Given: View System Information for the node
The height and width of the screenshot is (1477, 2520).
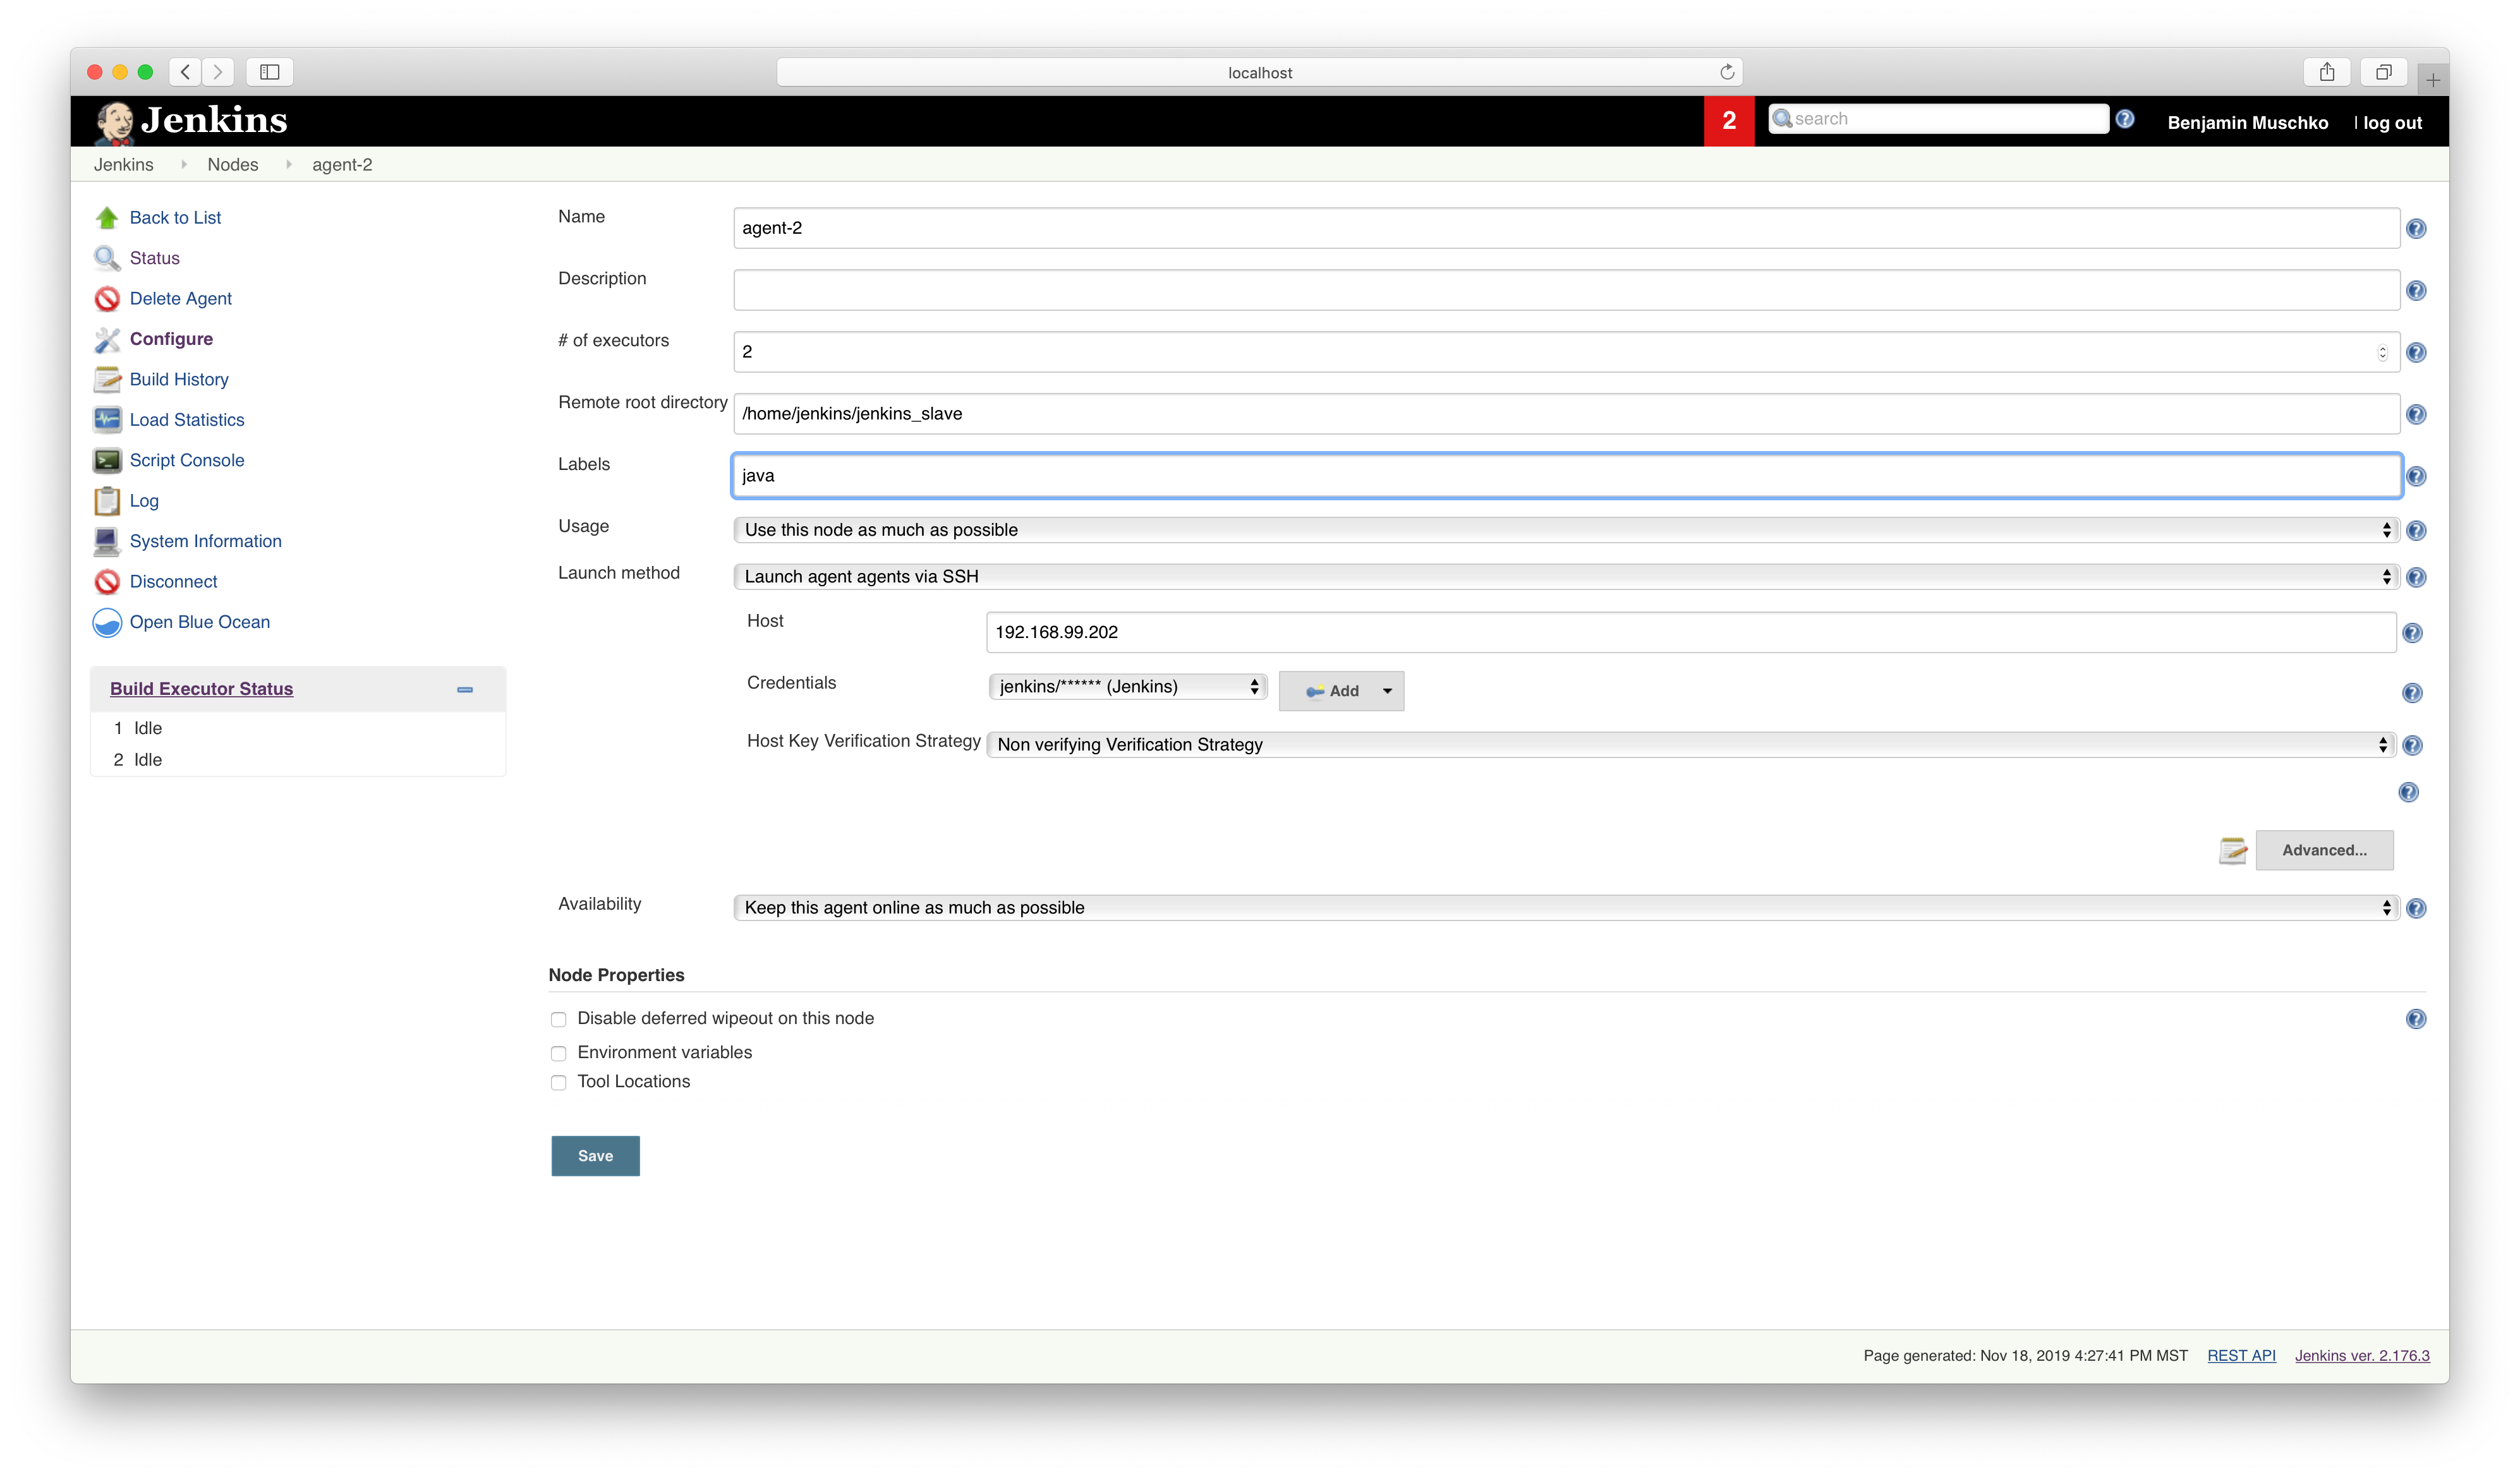Looking at the screenshot, I should [205, 541].
